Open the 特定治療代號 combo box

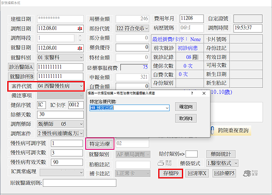(167, 108)
